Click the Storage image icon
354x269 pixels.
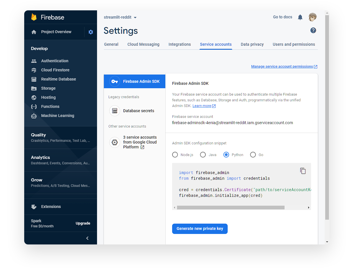pyautogui.click(x=34, y=88)
